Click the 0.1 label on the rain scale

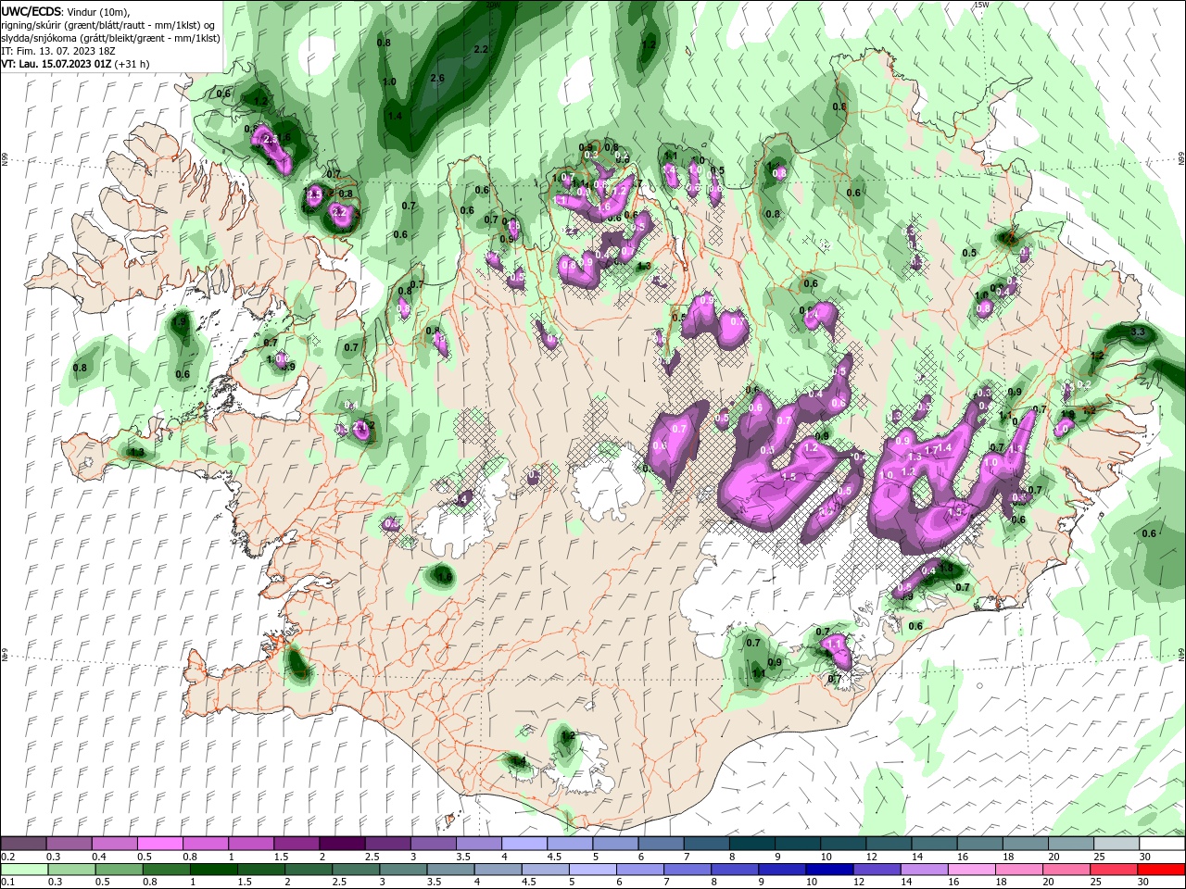7,883
